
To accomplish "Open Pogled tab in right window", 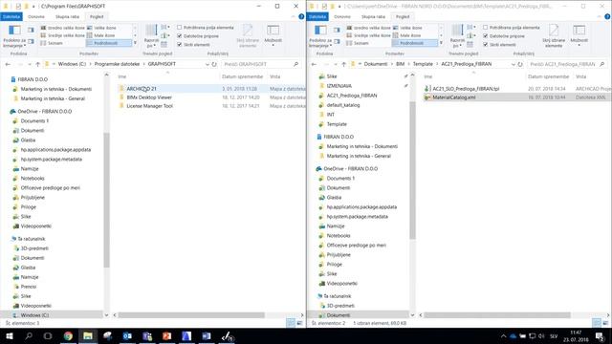I will 403,17.
